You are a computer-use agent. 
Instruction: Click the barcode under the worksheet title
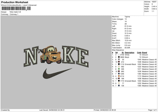(x=16, y=8)
